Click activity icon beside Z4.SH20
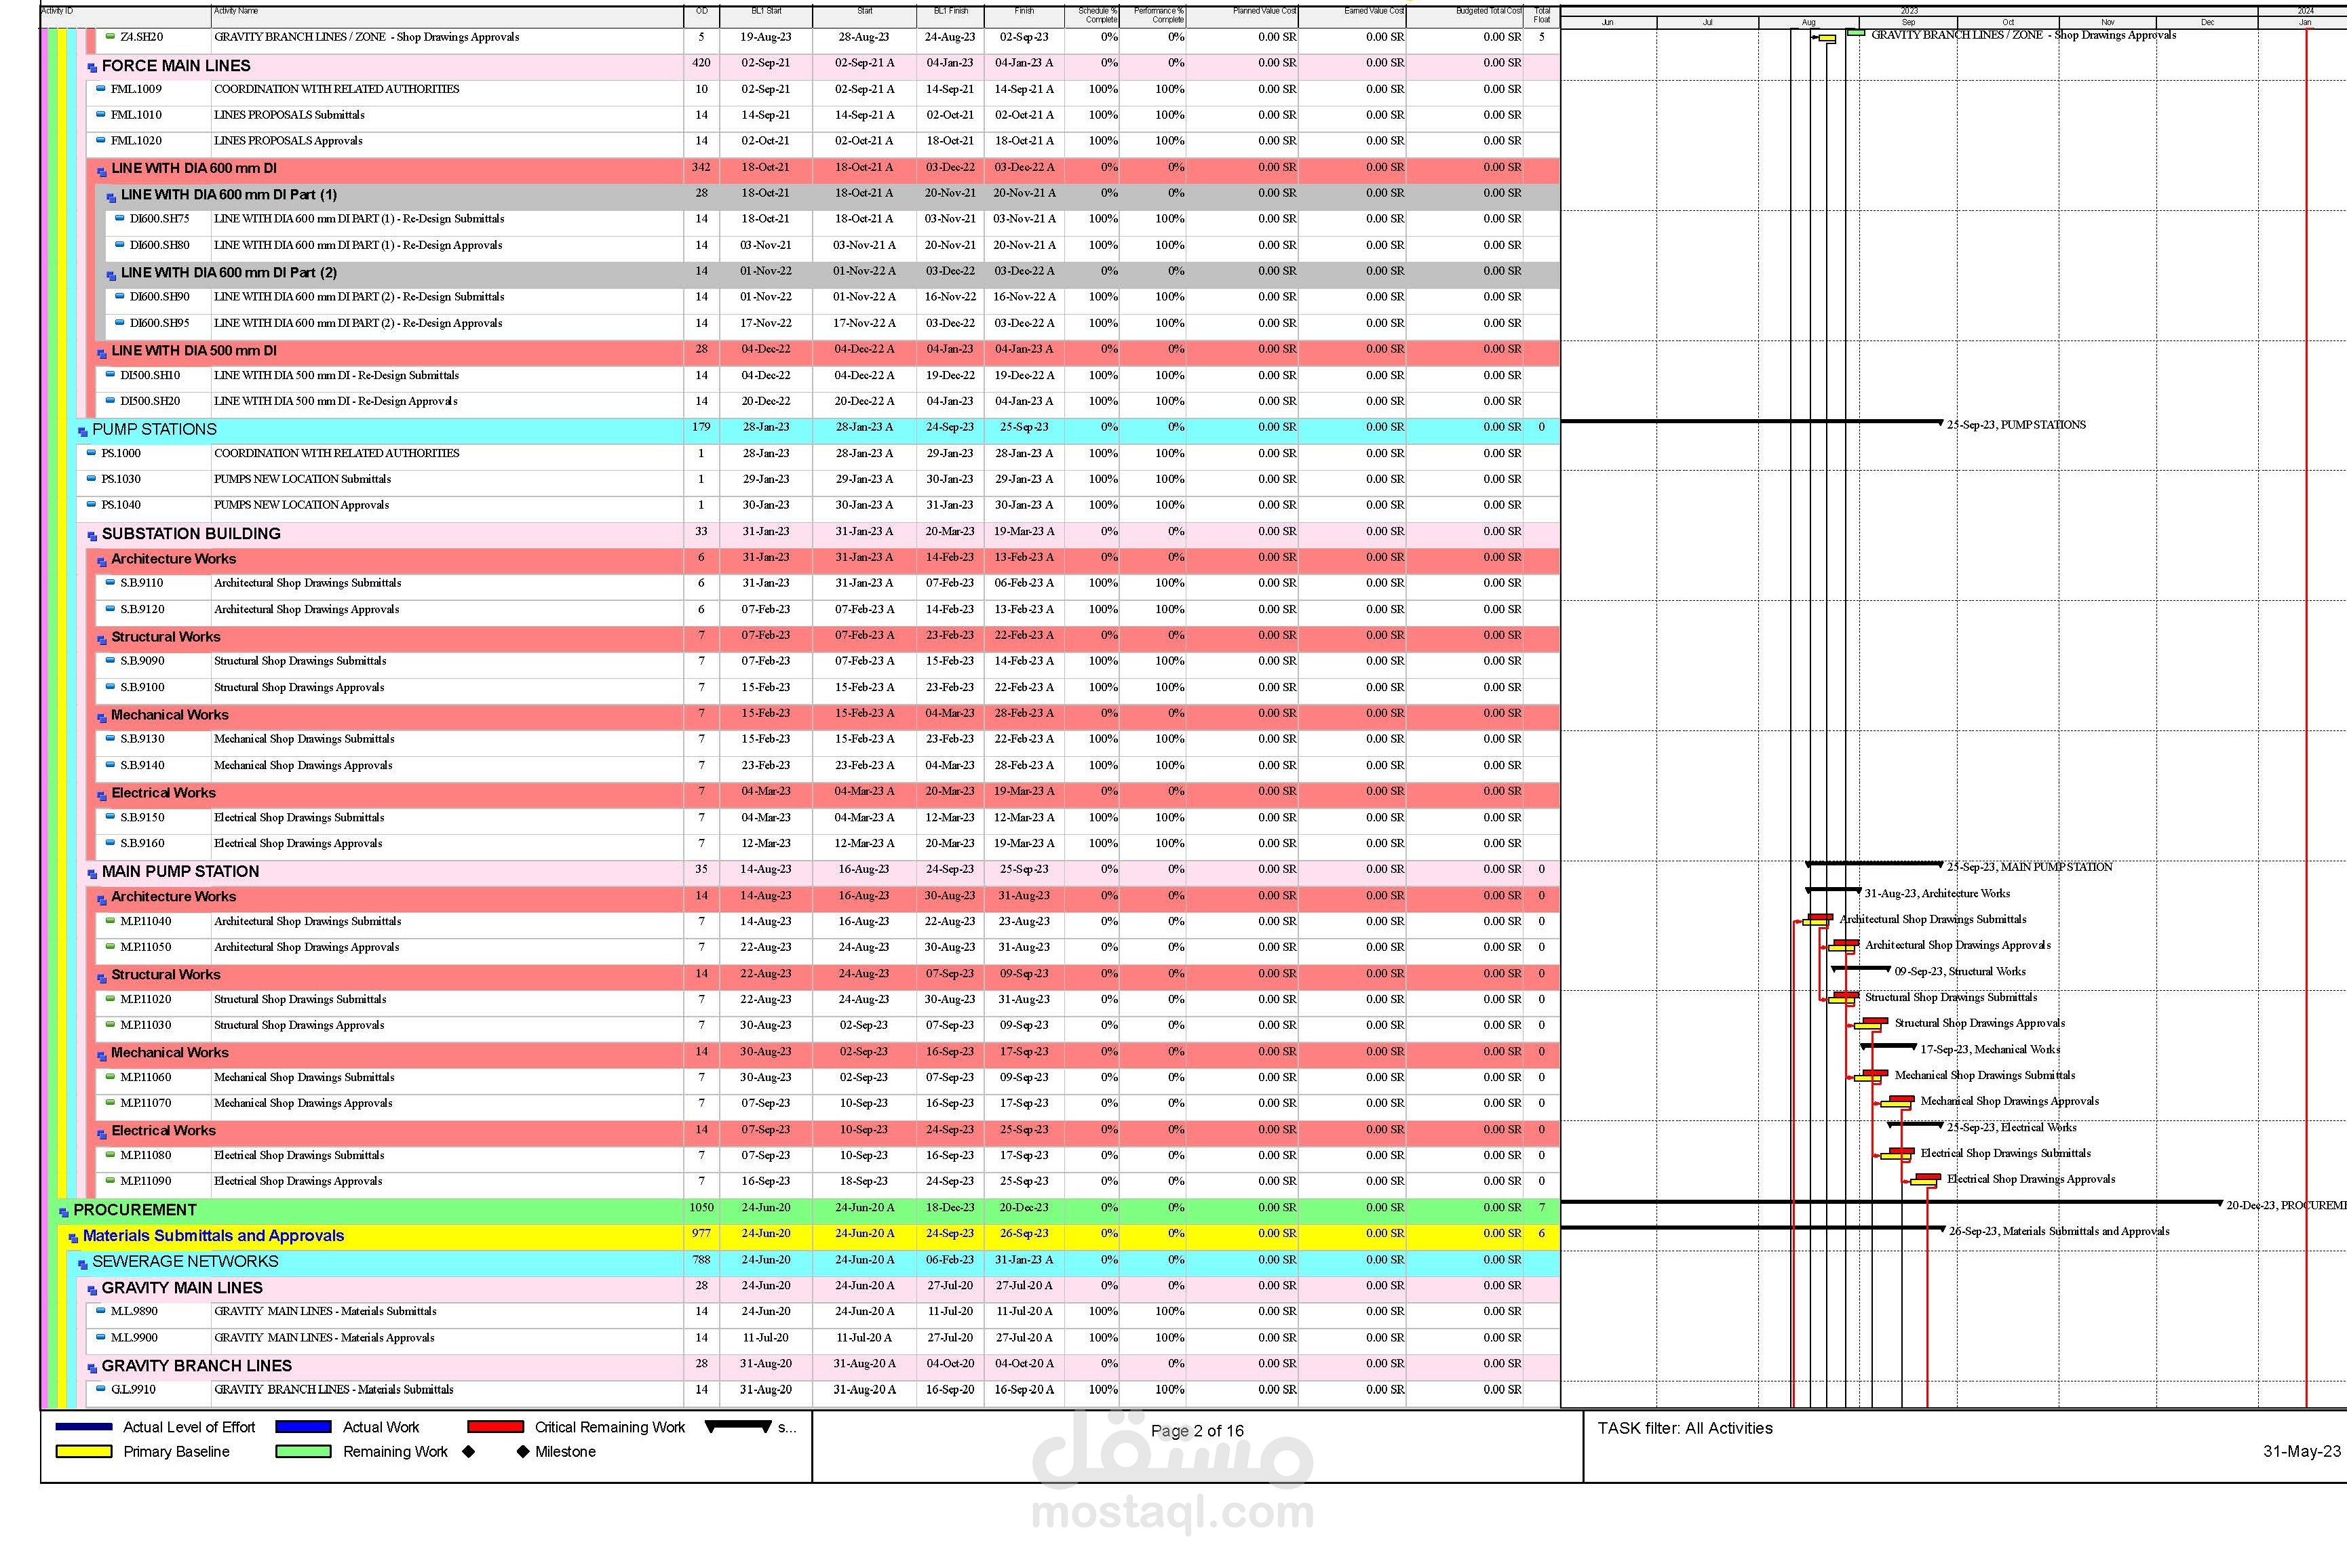The image size is (2347, 1568). tap(110, 37)
